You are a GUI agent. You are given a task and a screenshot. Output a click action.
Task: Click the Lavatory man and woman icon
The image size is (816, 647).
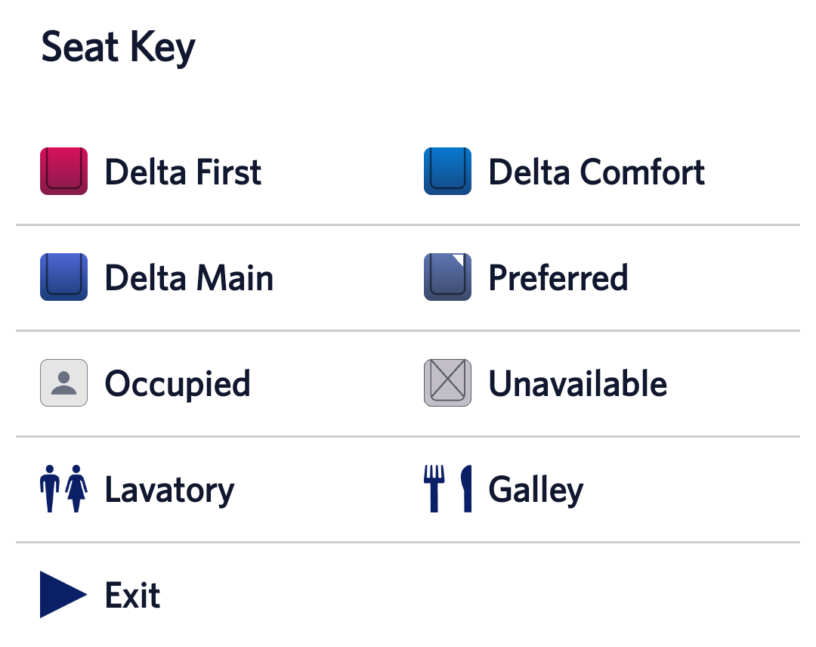[63, 488]
